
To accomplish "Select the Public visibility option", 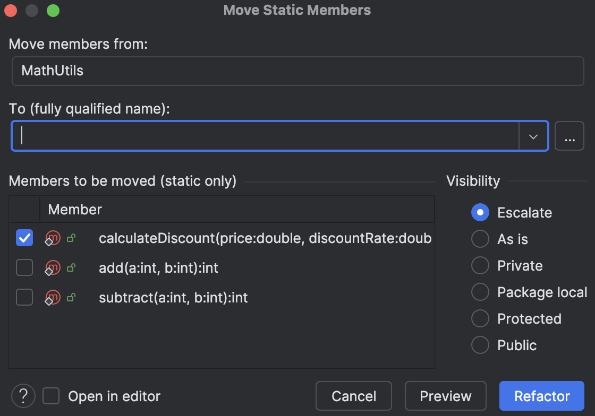I will (480, 345).
